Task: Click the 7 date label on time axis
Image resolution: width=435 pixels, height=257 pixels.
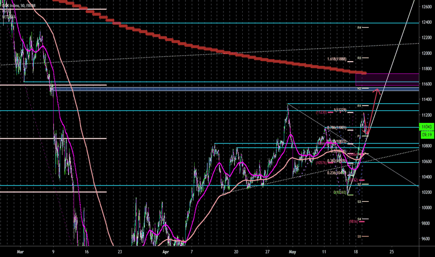Action: 192,252
